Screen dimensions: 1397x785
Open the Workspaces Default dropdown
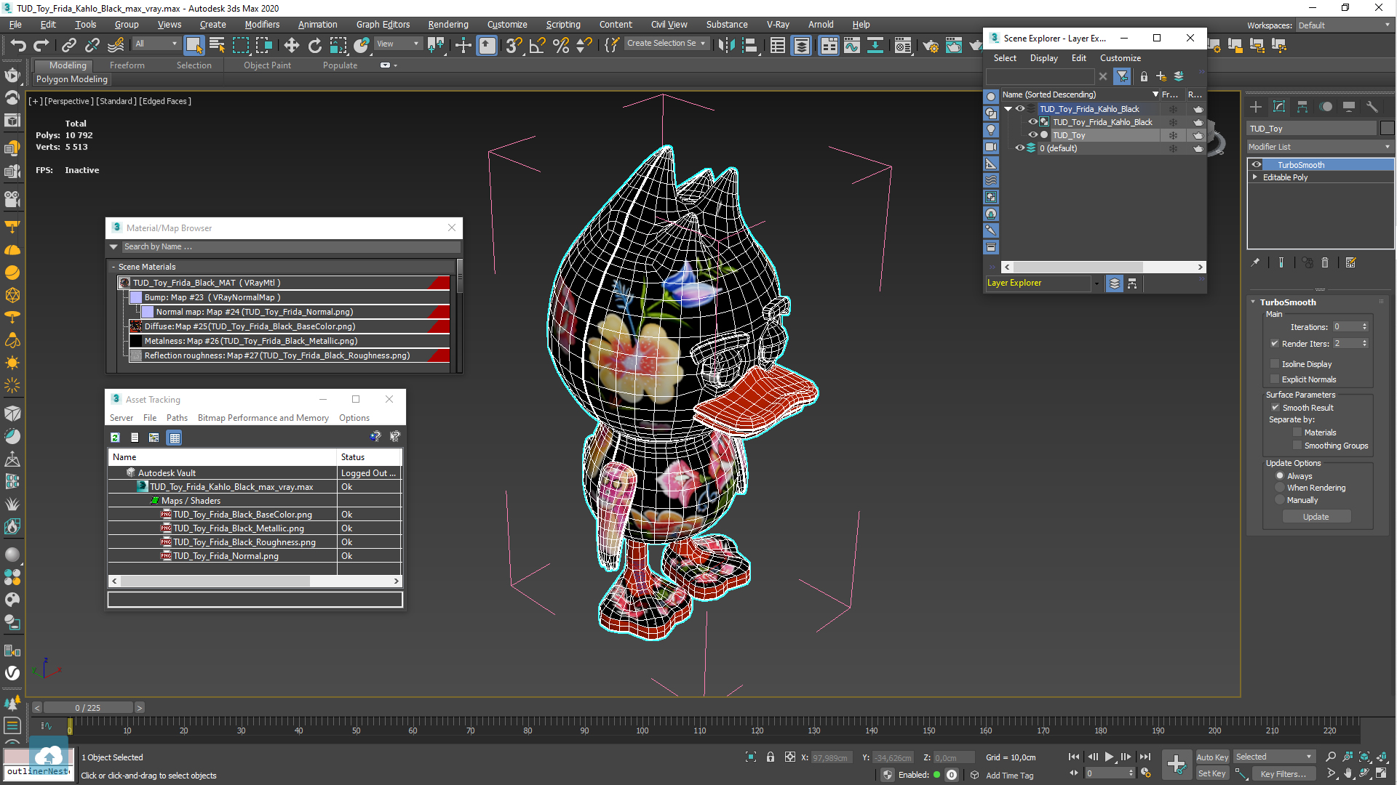tap(1345, 25)
